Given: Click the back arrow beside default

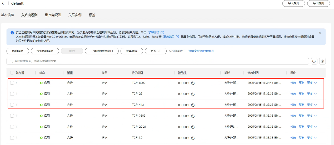Looking at the screenshot, I should pos(3,3).
